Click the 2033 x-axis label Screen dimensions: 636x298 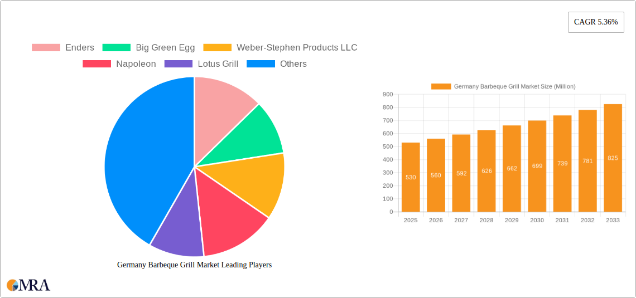coord(613,220)
